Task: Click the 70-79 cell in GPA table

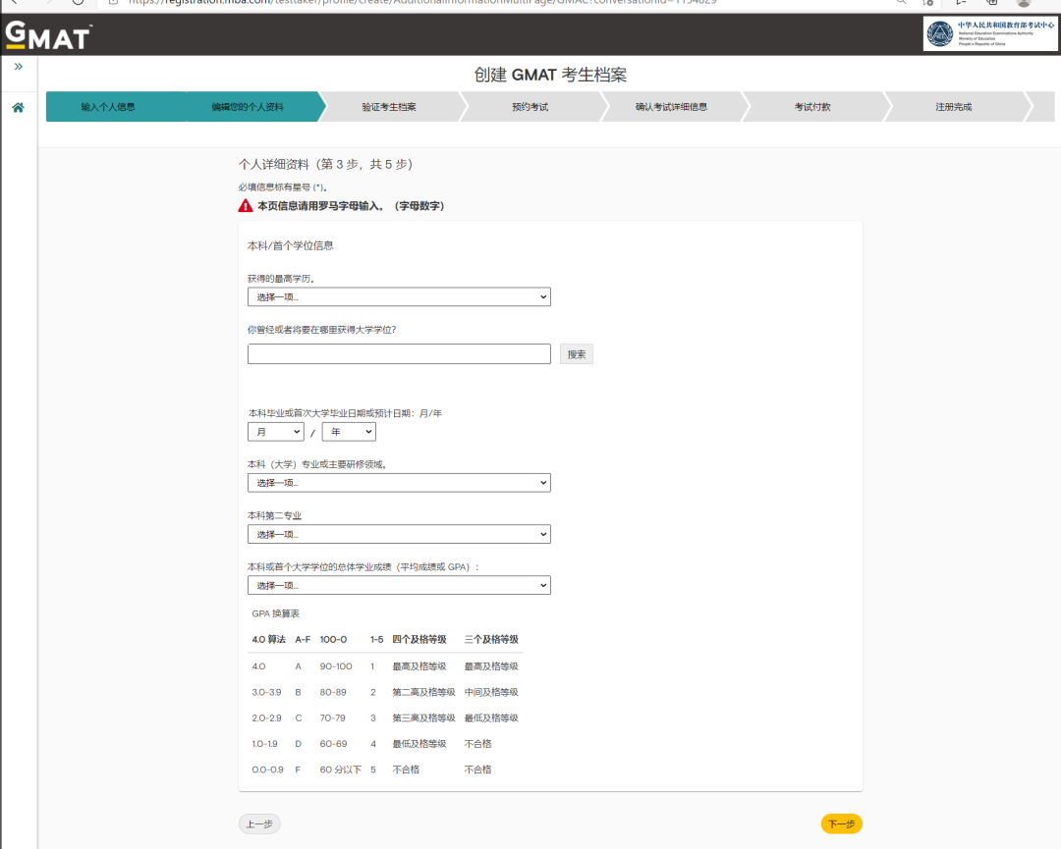Action: (333, 717)
